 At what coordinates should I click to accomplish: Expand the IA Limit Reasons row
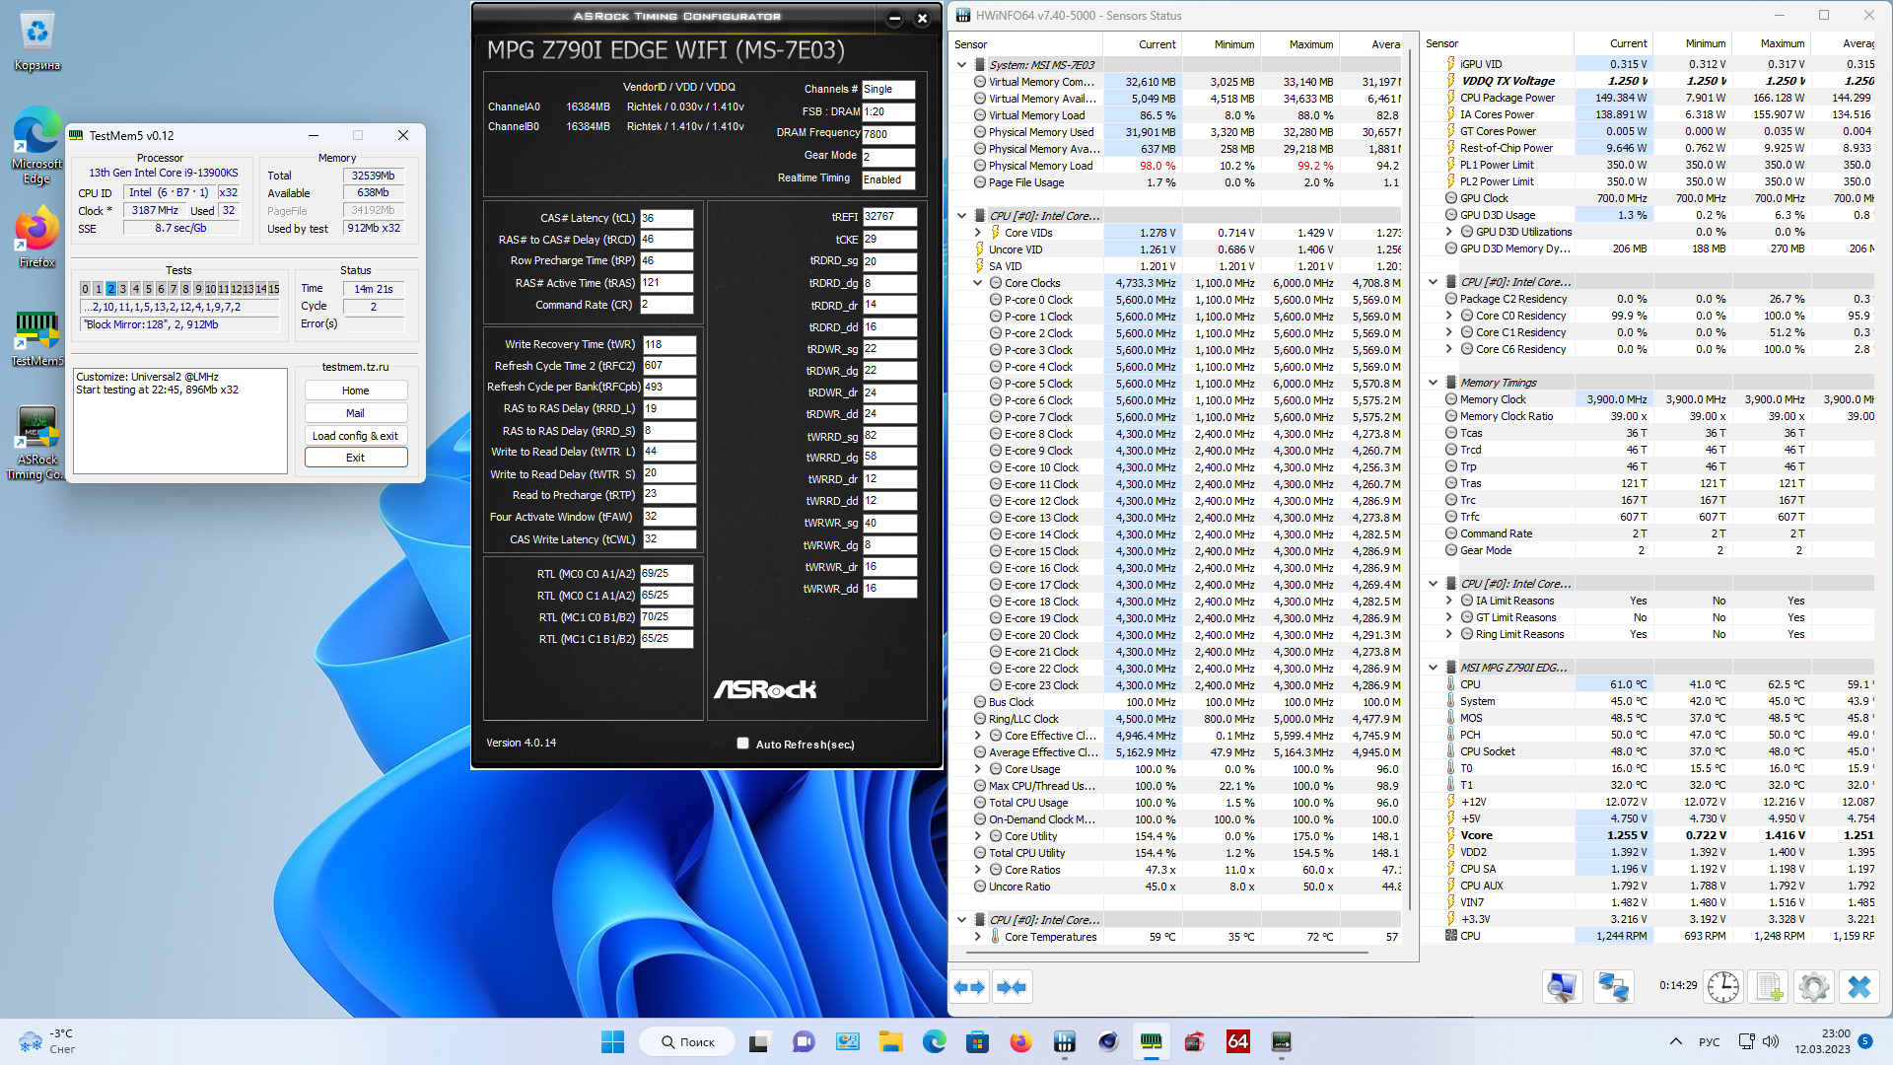(1449, 601)
